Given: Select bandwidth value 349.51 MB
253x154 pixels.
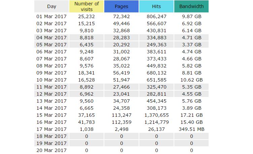Looking at the screenshot, I should click(x=191, y=129).
